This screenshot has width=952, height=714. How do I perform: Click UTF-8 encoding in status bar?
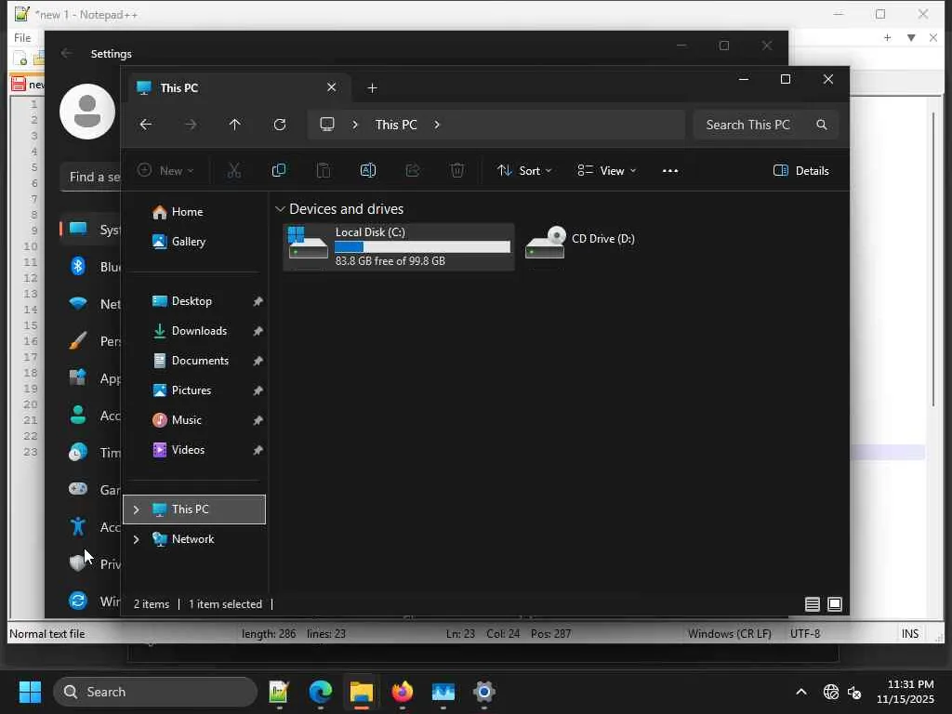(x=804, y=634)
